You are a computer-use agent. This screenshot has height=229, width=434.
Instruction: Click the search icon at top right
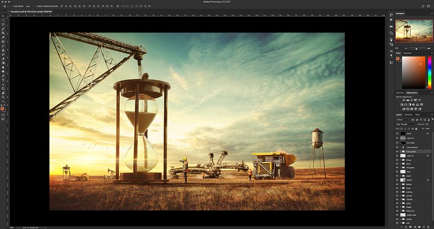tap(423, 6)
